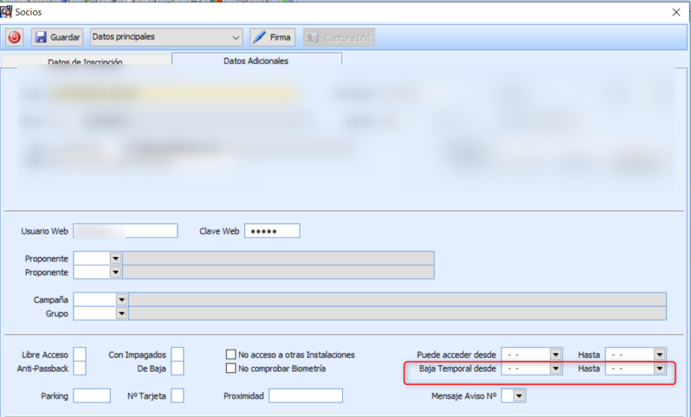Open first Proponente dropdown arrow
691x417 pixels.
(115, 258)
